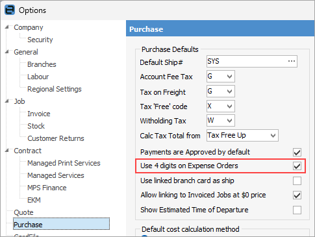Viewport: 315px width, 237px height.
Task: Open Stock options under Job
Action: pyautogui.click(x=36, y=126)
